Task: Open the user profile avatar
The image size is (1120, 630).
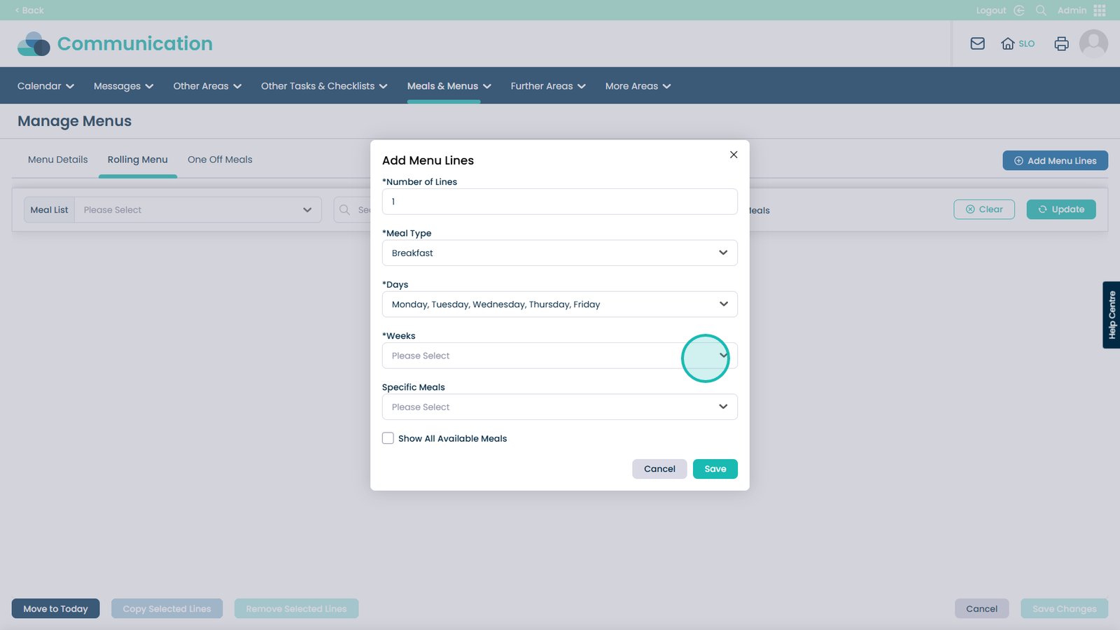Action: [x=1093, y=43]
